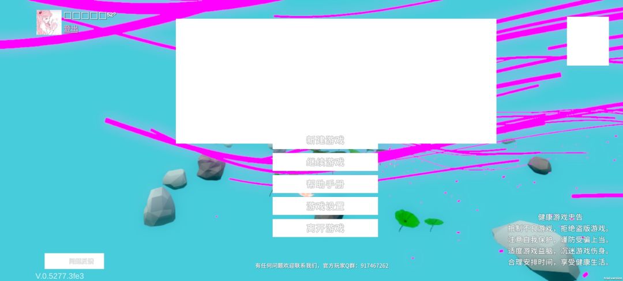Image resolution: width=623 pixels, height=281 pixels.
Task: Click the QQ group number 917467262
Action: click(x=375, y=266)
